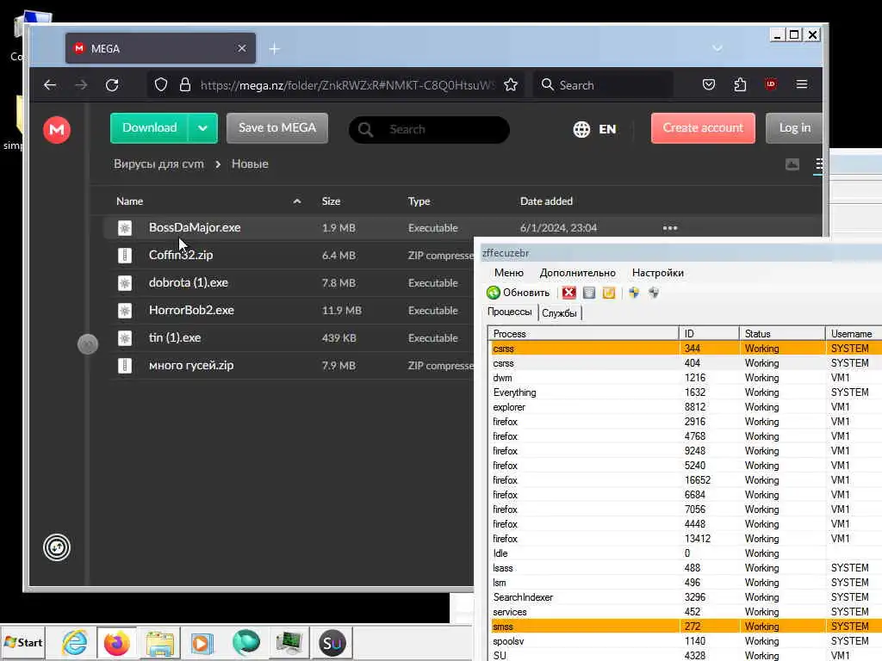Open Firefox tracking protection shield
The width and height of the screenshot is (882, 661).
click(x=161, y=85)
